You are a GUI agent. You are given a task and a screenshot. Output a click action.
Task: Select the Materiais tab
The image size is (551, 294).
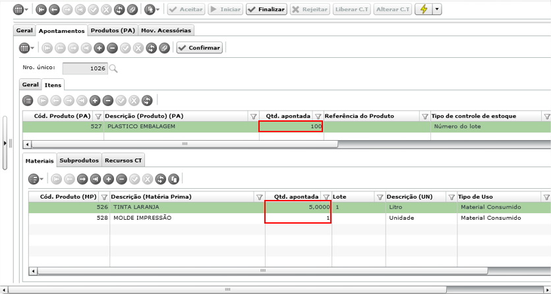coord(40,160)
